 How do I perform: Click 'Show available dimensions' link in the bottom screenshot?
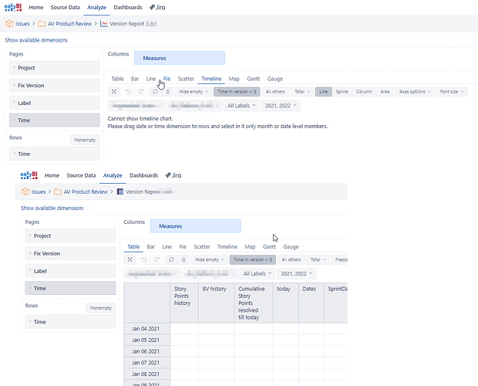tap(52, 208)
